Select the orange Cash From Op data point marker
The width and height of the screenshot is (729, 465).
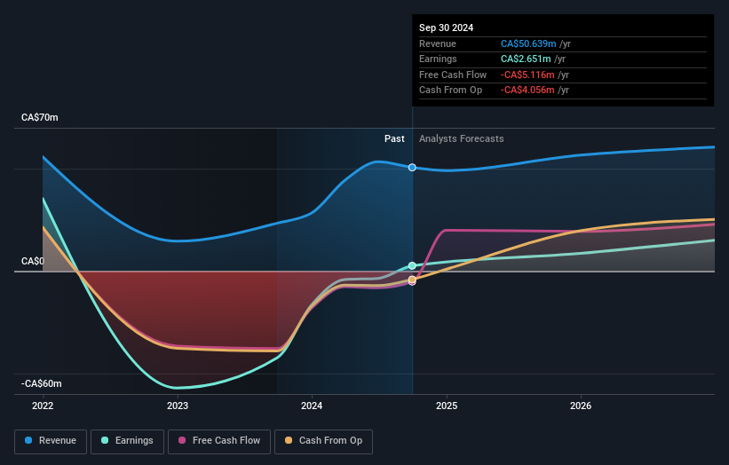click(x=412, y=280)
